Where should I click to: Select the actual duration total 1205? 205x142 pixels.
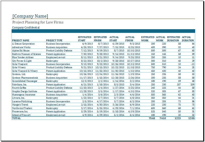coord(191,118)
